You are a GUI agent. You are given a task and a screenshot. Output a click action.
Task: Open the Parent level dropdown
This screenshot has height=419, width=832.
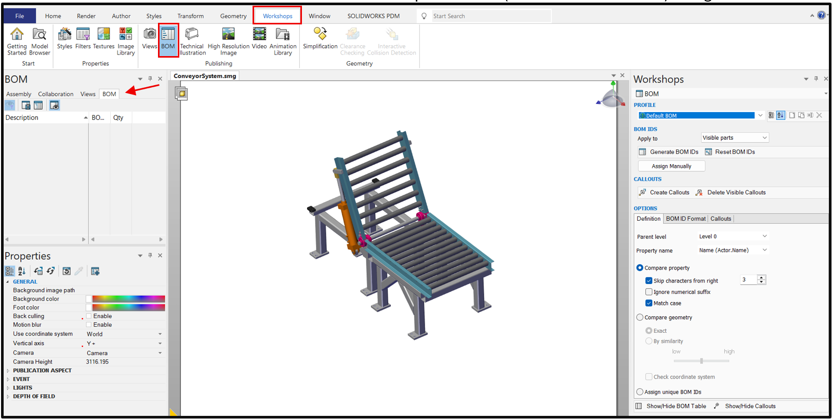pos(733,236)
